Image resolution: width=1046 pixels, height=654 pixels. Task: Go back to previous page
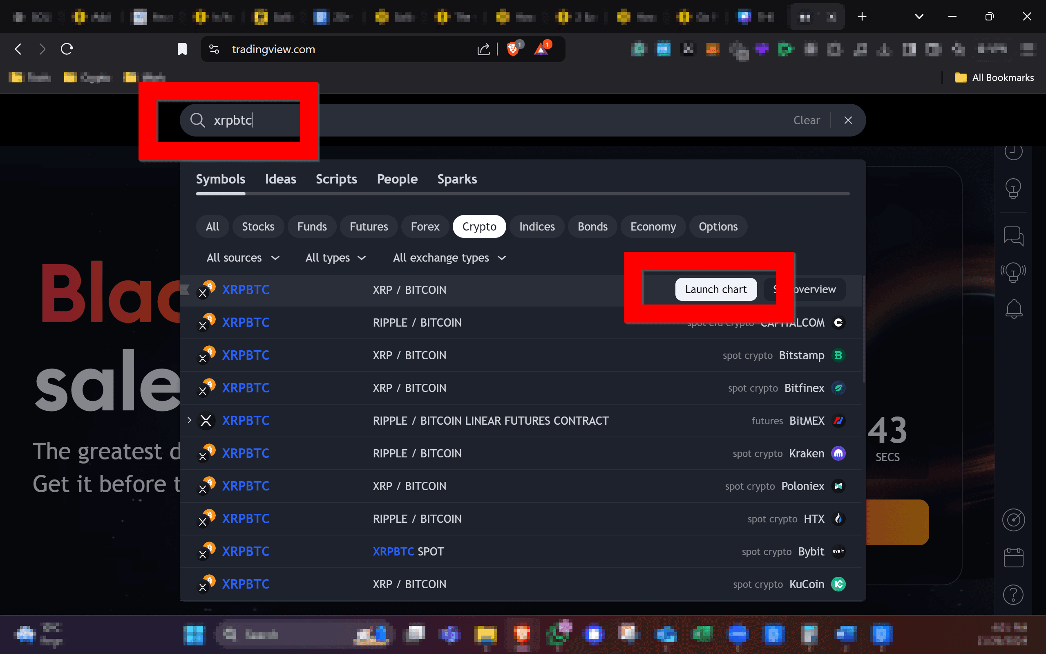(x=18, y=49)
